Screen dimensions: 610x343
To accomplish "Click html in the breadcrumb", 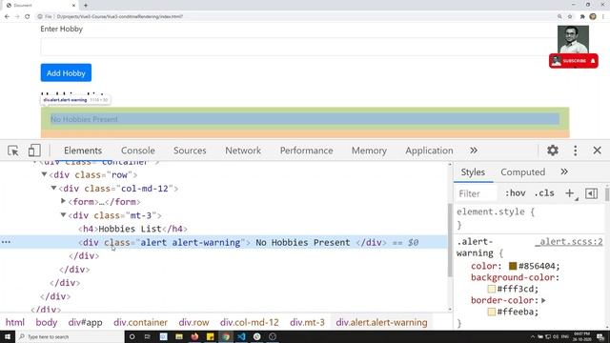I will pos(15,322).
